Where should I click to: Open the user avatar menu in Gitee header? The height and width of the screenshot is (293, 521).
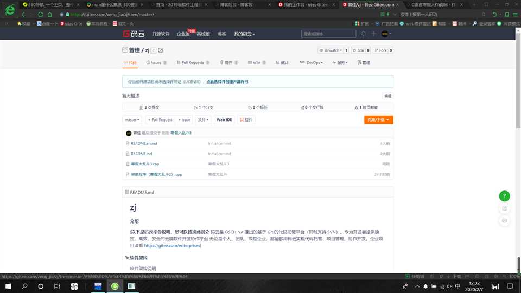coord(385,34)
